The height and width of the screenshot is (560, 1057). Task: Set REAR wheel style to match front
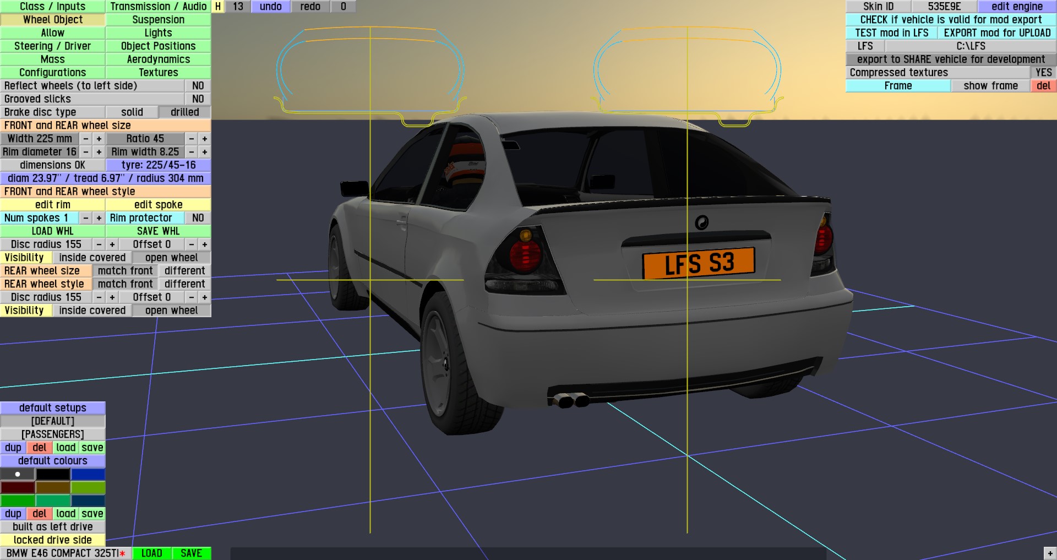coord(126,284)
